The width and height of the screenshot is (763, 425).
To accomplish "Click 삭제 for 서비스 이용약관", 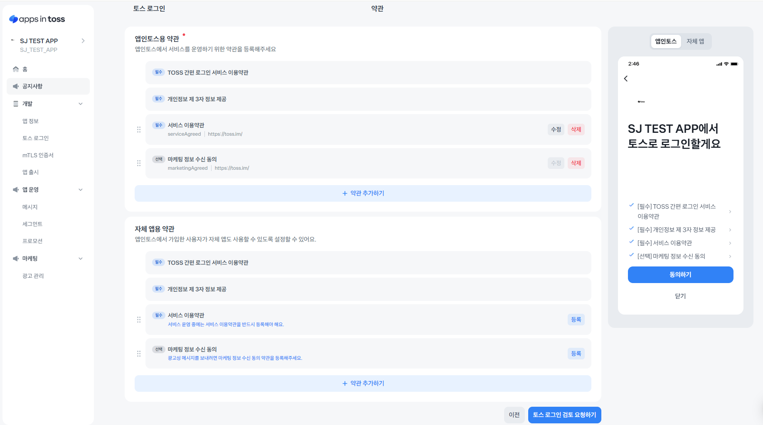I will [x=576, y=129].
